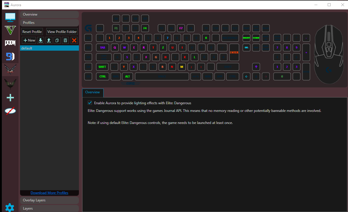
Task: Select the default profile row
Action: pyautogui.click(x=49, y=48)
